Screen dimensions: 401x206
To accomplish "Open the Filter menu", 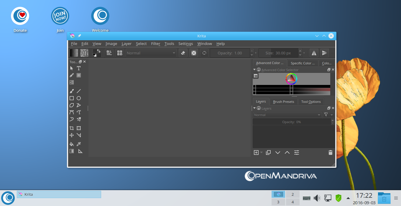I will [156, 44].
